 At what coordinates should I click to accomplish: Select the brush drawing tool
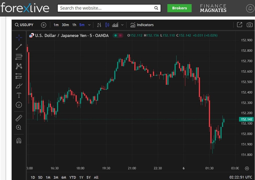pos(19,86)
